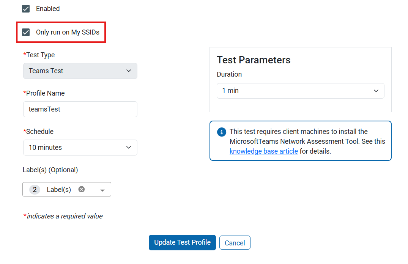Click the caret arrow in Label(s) selector
This screenshot has height=264, width=408.
[102, 190]
